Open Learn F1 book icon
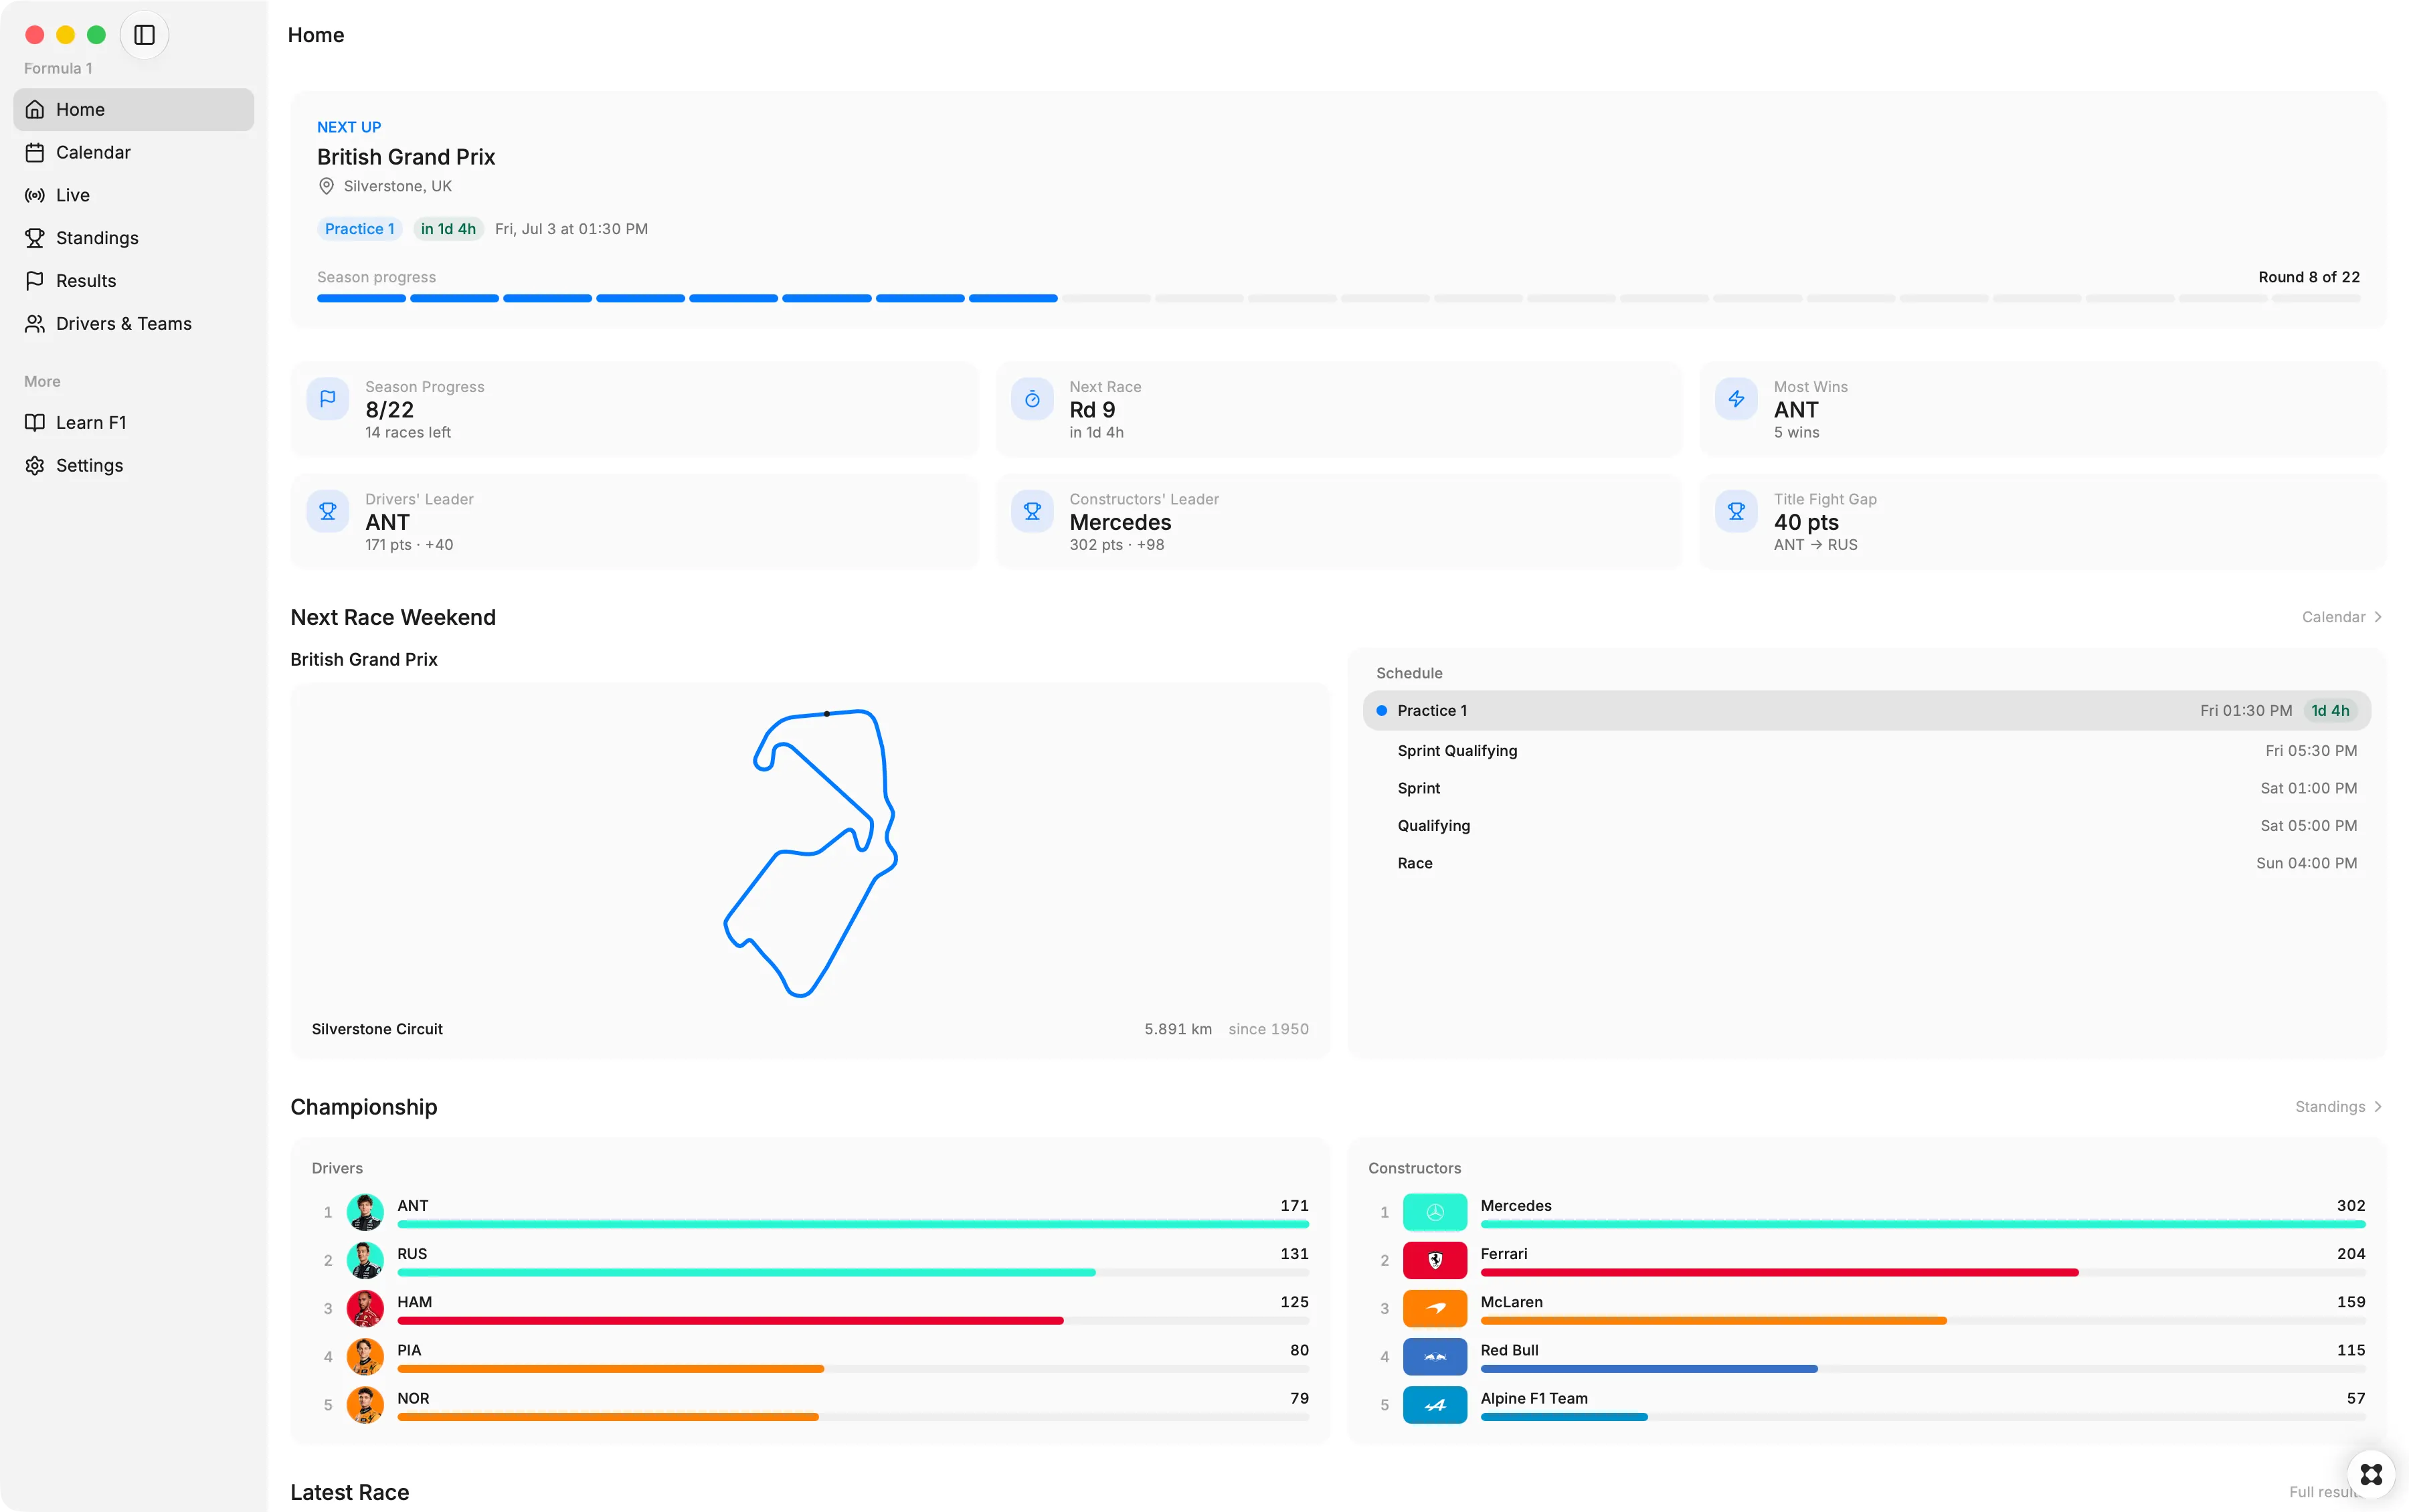2409x1512 pixels. coord(35,422)
